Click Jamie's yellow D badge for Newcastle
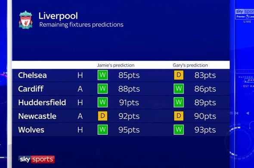Image resolution: width=254 pixels, height=168 pixels. [x=102, y=116]
